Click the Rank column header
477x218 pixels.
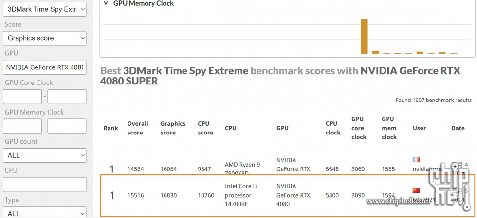pyautogui.click(x=111, y=128)
